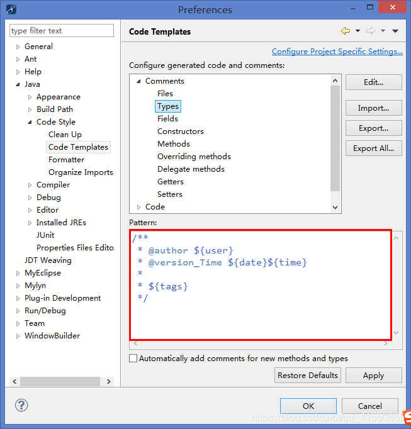This screenshot has height=429, width=411.
Task: Expand the Plug-in Development node
Action: click(x=18, y=299)
